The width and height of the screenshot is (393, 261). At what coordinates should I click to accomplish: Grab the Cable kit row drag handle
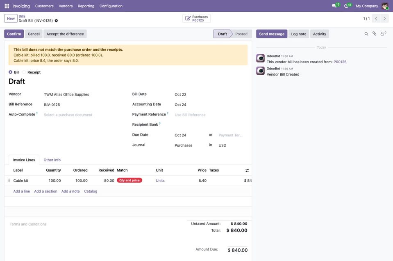point(9,180)
